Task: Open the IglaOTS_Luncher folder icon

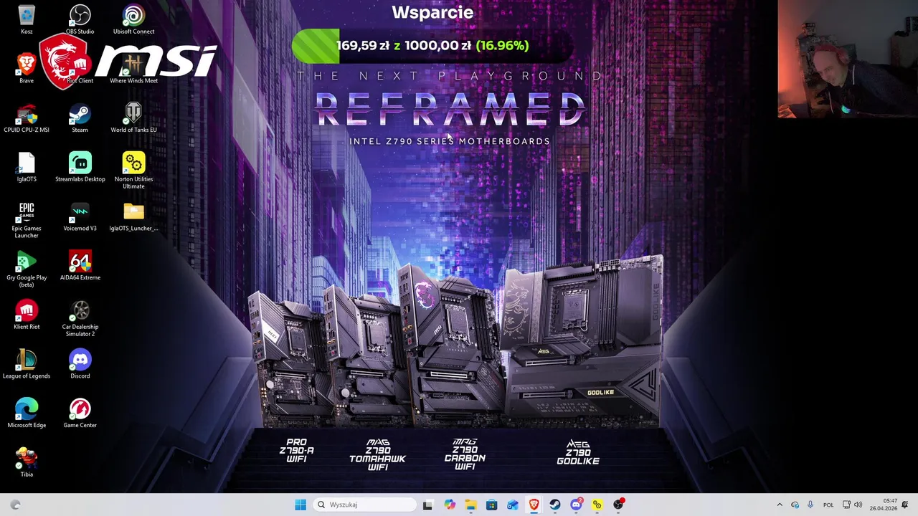Action: tap(133, 216)
